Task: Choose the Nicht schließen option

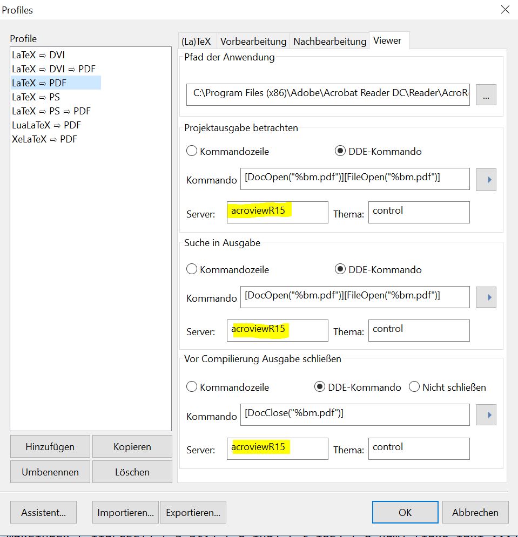Action: coord(447,387)
